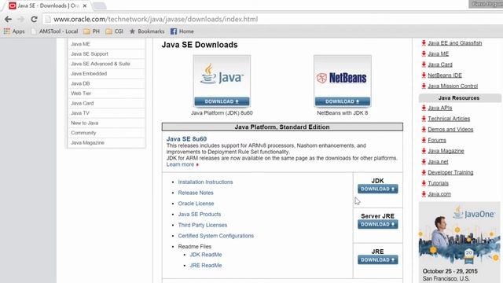Screen dimensions: 503x283
Task: Open Technical Articles link
Action: click(x=449, y=119)
